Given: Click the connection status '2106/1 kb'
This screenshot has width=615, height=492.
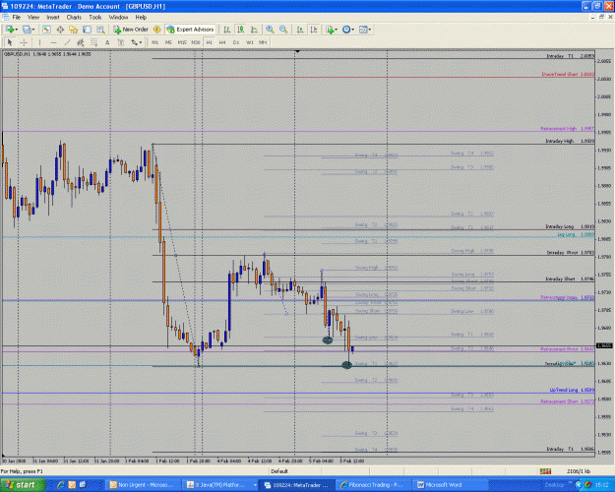Looking at the screenshot, I should click(x=579, y=471).
